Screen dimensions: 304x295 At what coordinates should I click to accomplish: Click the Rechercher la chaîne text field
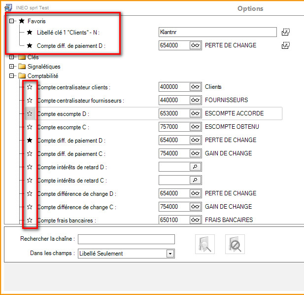[x=126, y=239]
